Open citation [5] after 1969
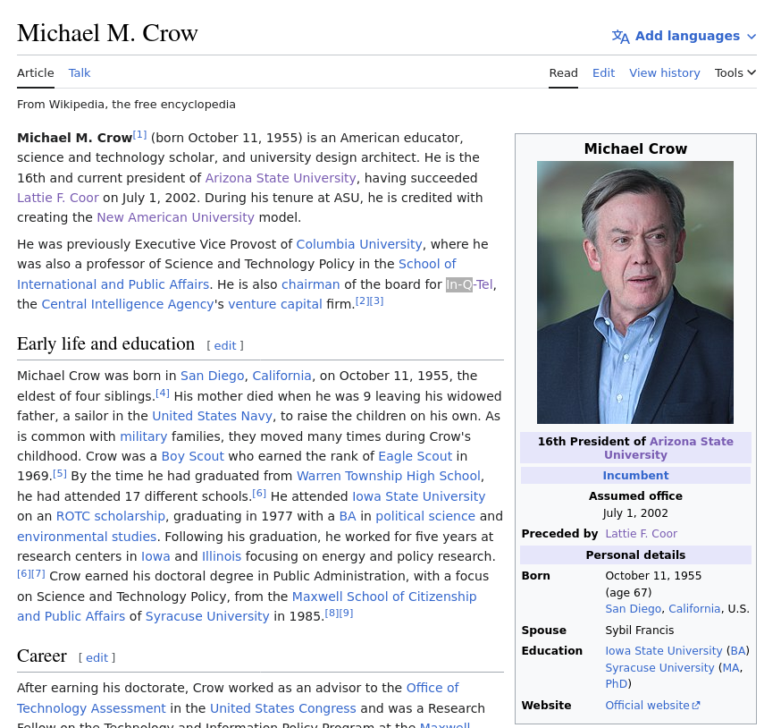This screenshot has width=781, height=728. click(x=60, y=473)
